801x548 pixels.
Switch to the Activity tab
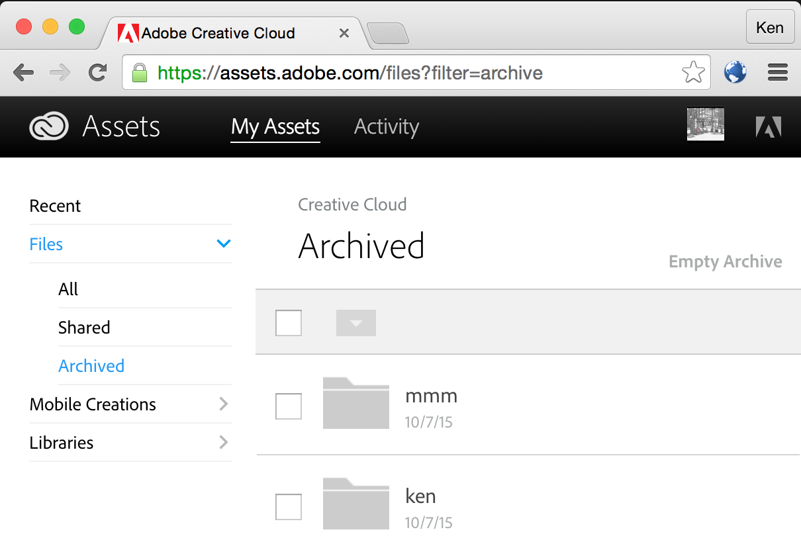coord(387,126)
